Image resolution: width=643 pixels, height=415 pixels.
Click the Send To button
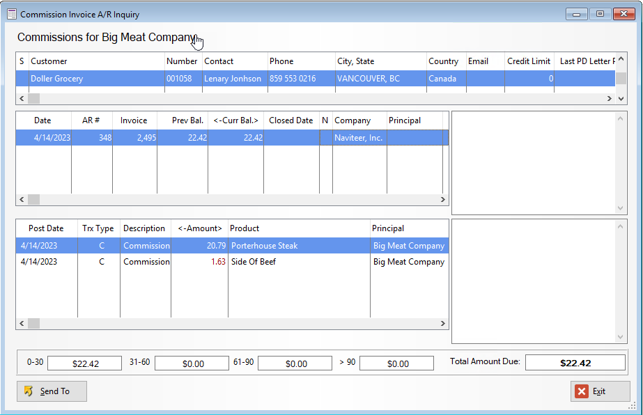click(52, 391)
